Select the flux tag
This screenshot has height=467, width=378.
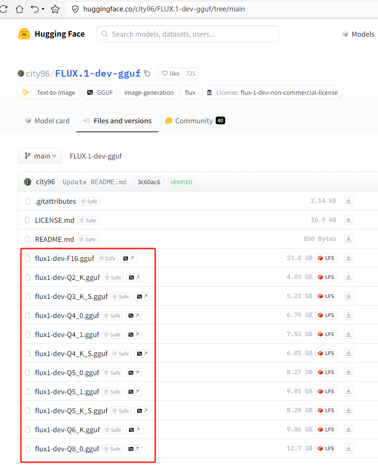[190, 93]
